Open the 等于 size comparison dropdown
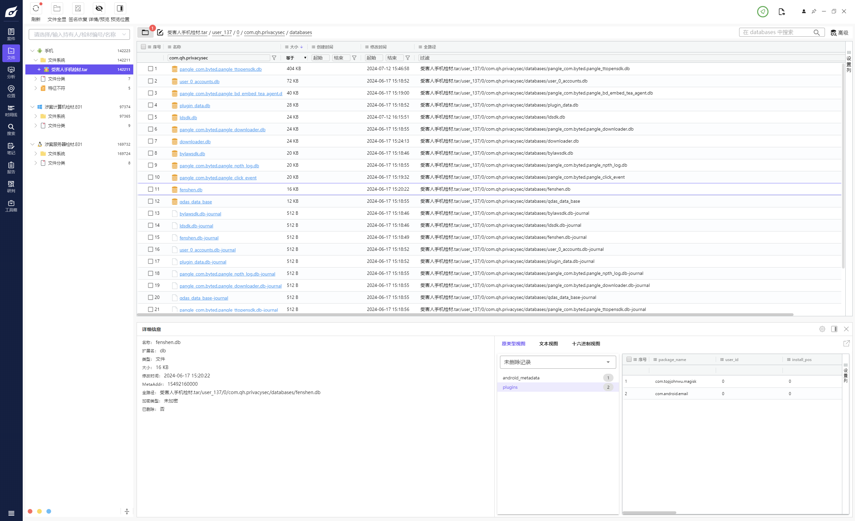The height and width of the screenshot is (521, 855). (x=296, y=58)
